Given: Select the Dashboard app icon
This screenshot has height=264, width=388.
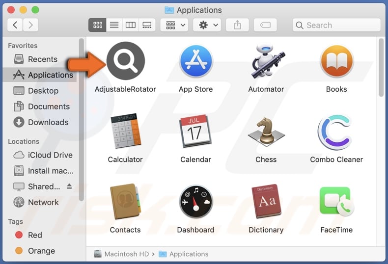Looking at the screenshot, I should click(196, 202).
